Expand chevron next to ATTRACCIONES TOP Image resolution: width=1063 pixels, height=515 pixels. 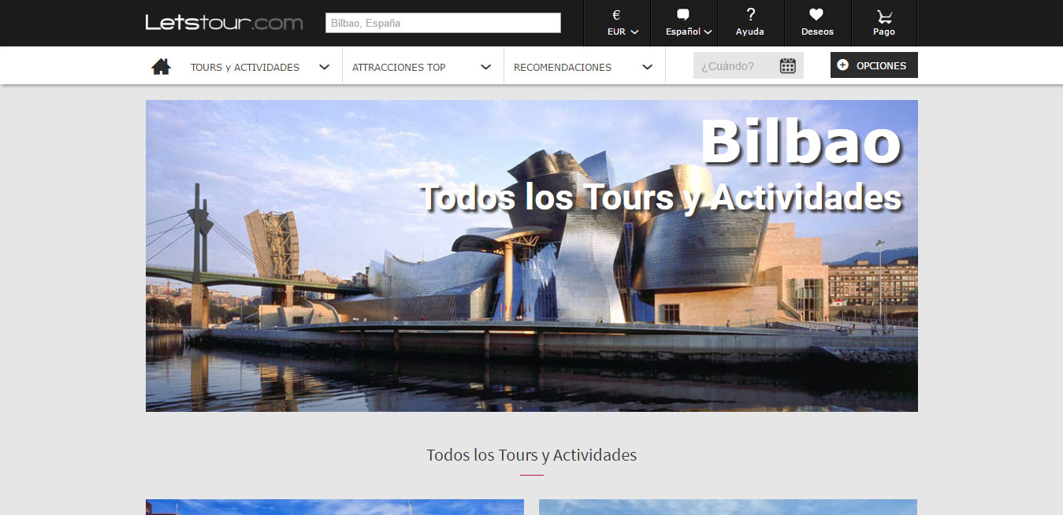pyautogui.click(x=486, y=67)
